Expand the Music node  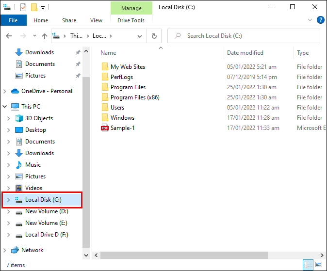click(x=8, y=165)
